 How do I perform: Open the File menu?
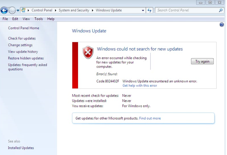[5, 19]
